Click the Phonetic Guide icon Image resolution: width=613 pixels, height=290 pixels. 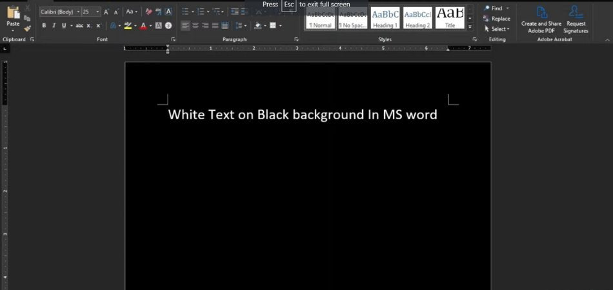[158, 12]
